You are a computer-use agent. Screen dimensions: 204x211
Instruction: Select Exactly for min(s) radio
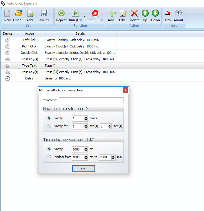[49, 126]
